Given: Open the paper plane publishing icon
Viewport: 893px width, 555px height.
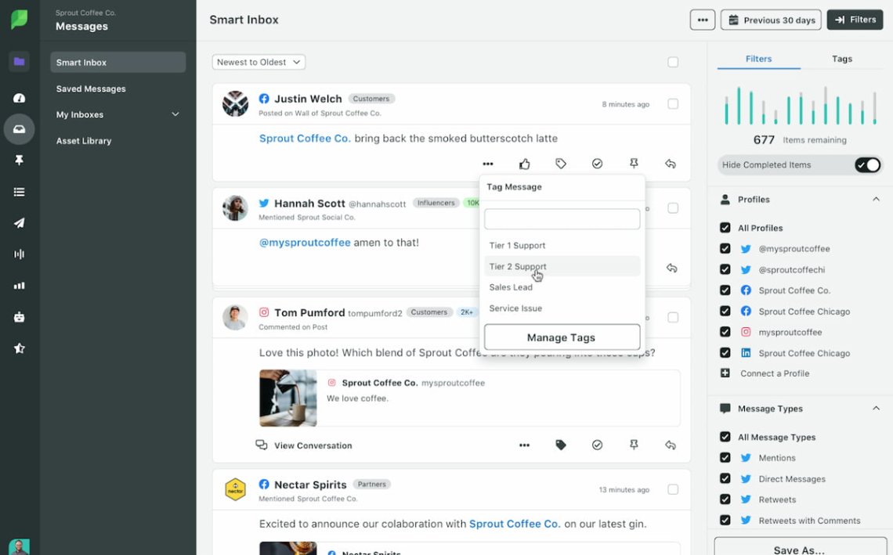Looking at the screenshot, I should click(x=19, y=223).
